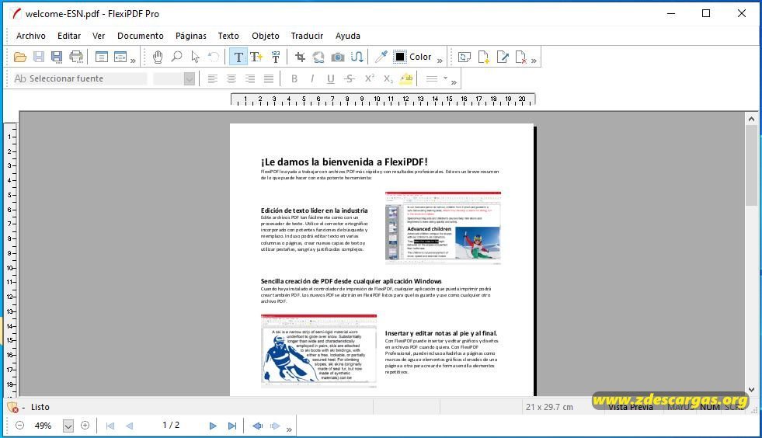762x438 pixels.
Task: Pick the Eyedropper color tool
Action: pyautogui.click(x=381, y=57)
